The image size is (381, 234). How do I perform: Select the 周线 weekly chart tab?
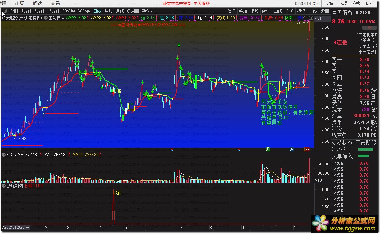[108, 11]
